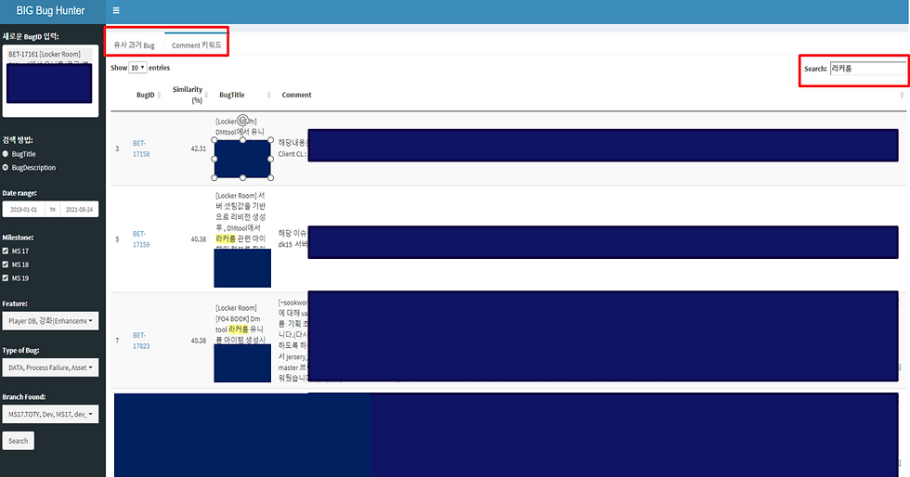Toggle sidebar with hamburger menu icon
Viewport: 910px width, 477px height.
point(116,10)
